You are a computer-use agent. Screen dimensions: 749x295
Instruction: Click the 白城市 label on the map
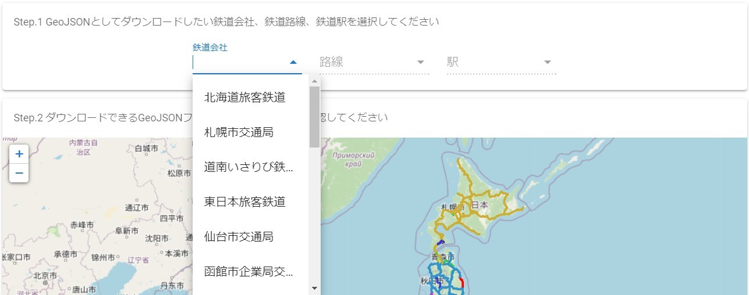146,149
